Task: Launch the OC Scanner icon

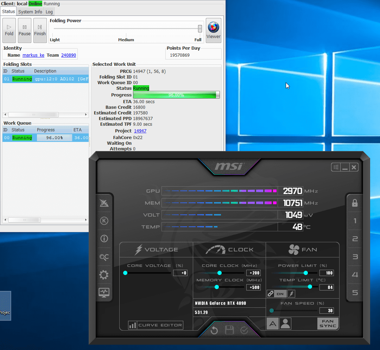Action: tap(104, 257)
